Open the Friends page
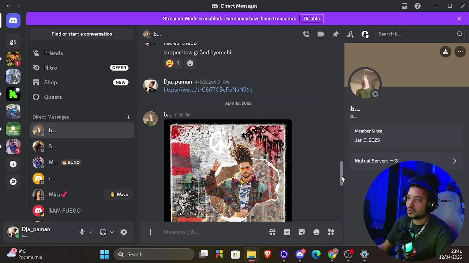This screenshot has height=263, width=469. click(x=82, y=53)
